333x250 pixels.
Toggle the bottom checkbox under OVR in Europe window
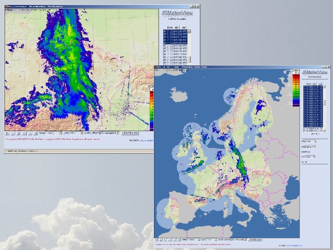(x=306, y=162)
